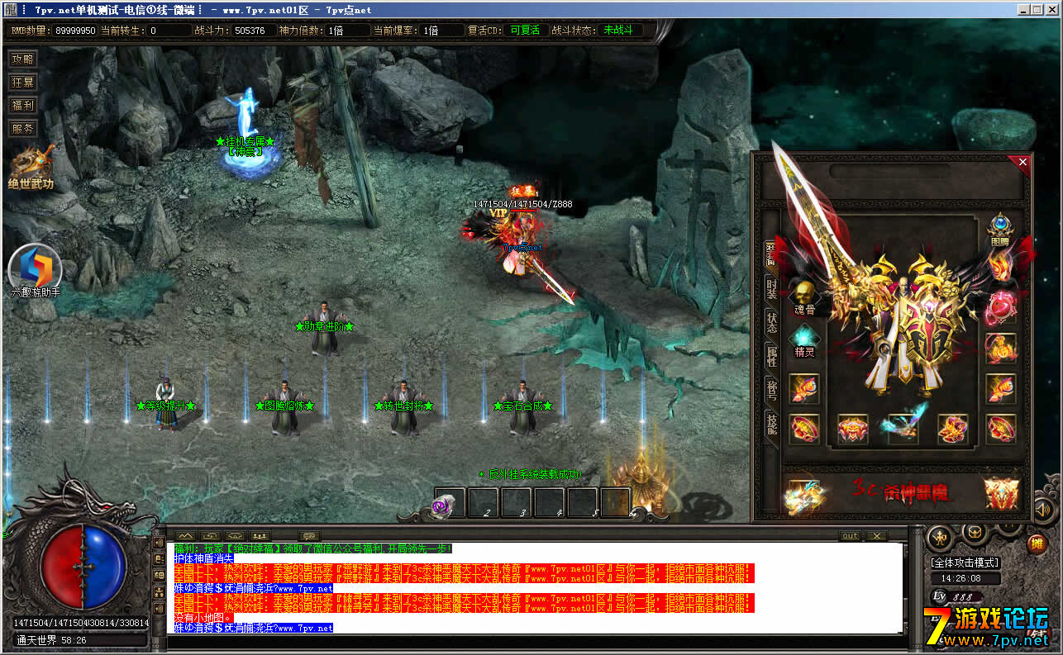Select the left-side bracelet slot
1063x655 pixels.
tap(804, 388)
